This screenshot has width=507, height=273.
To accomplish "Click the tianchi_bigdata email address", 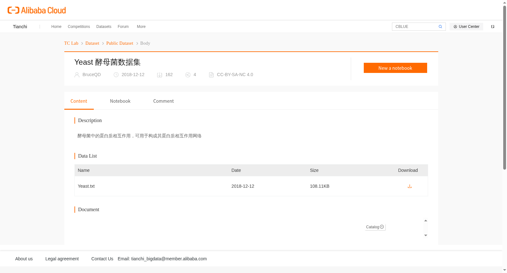I will [x=169, y=259].
